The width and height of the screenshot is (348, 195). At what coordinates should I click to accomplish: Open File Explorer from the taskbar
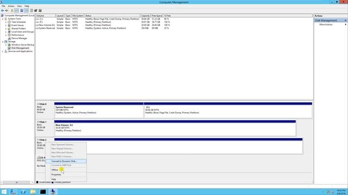pyautogui.click(x=33, y=192)
